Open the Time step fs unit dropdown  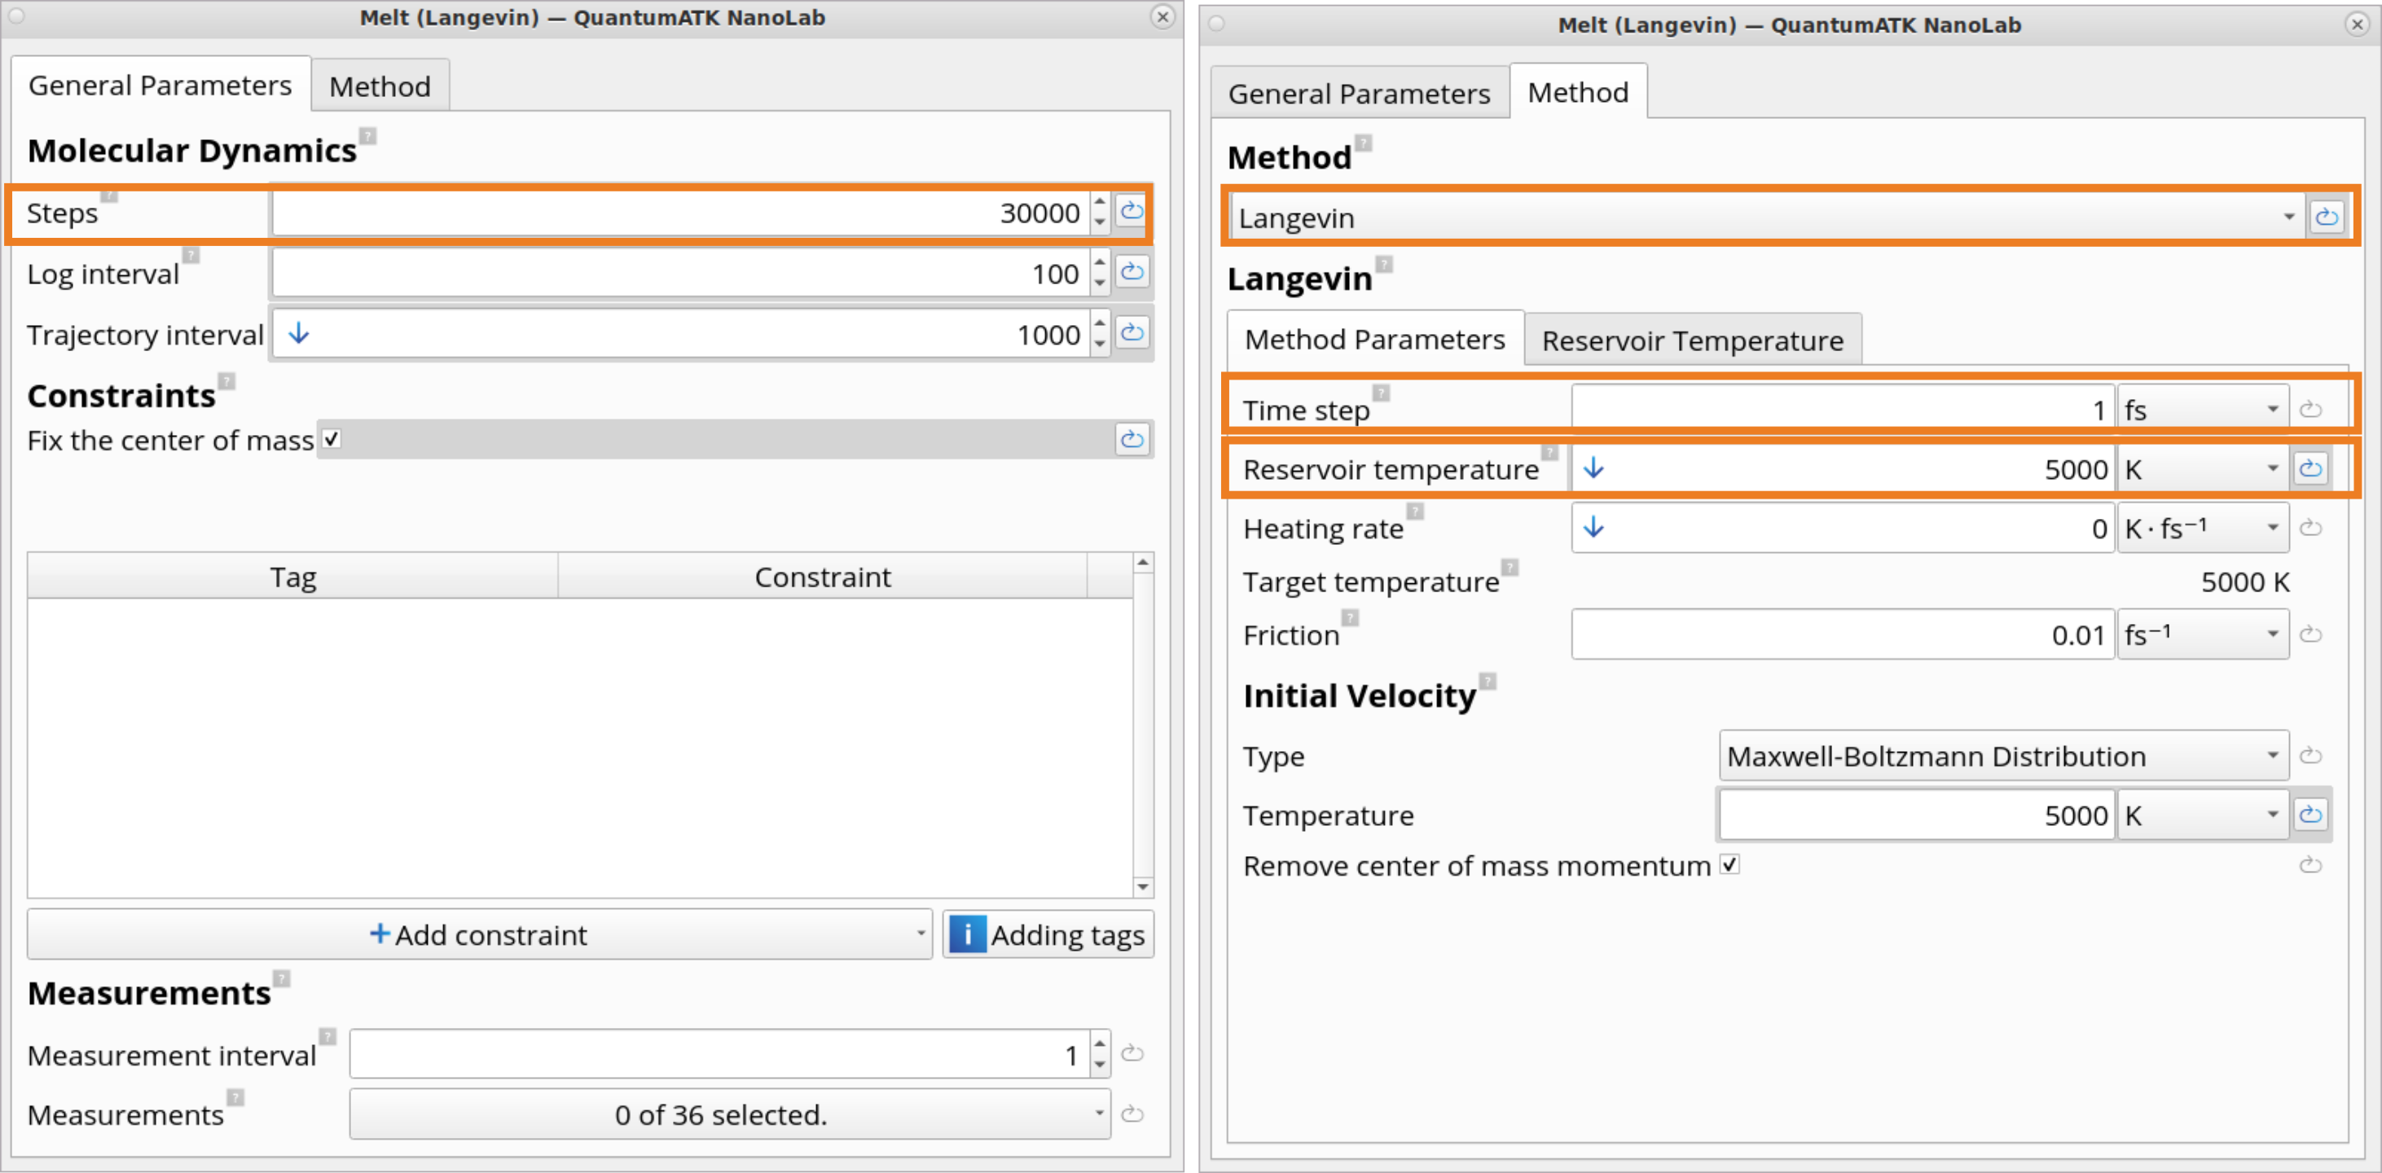[x=2203, y=410]
